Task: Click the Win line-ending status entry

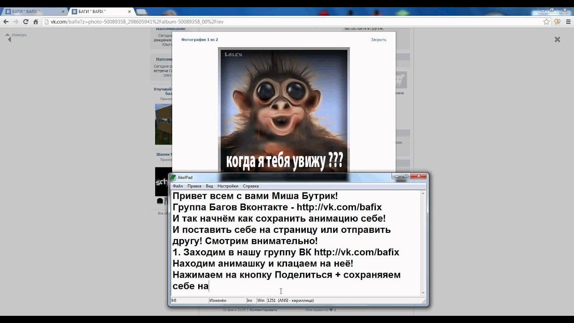Action: [261, 300]
